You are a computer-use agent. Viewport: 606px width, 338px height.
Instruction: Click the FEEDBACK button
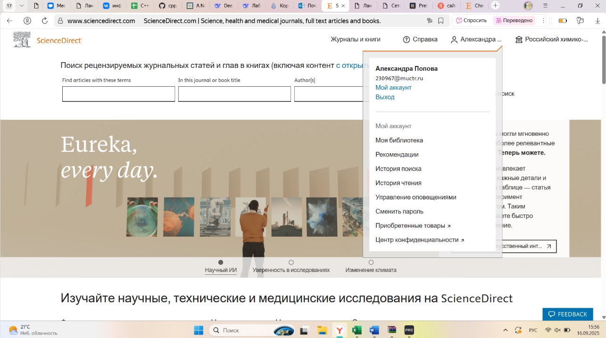568,314
